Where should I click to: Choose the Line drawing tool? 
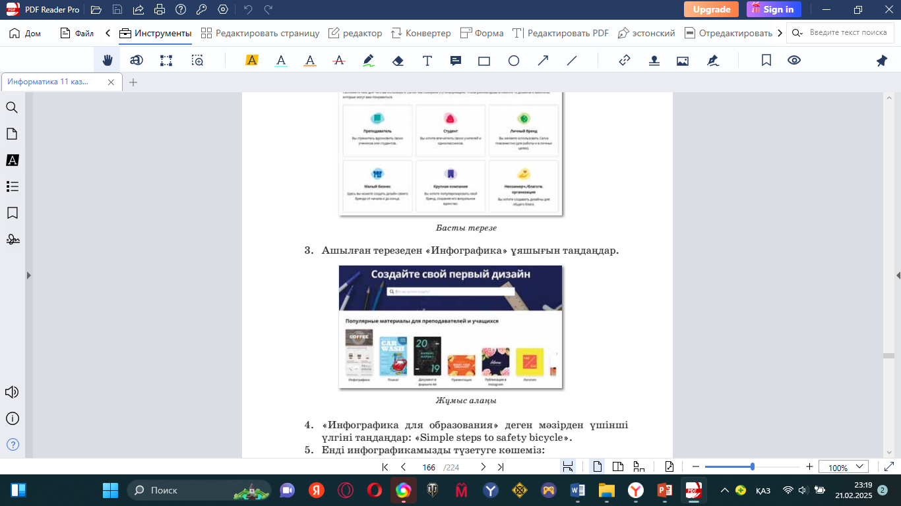coord(572,61)
